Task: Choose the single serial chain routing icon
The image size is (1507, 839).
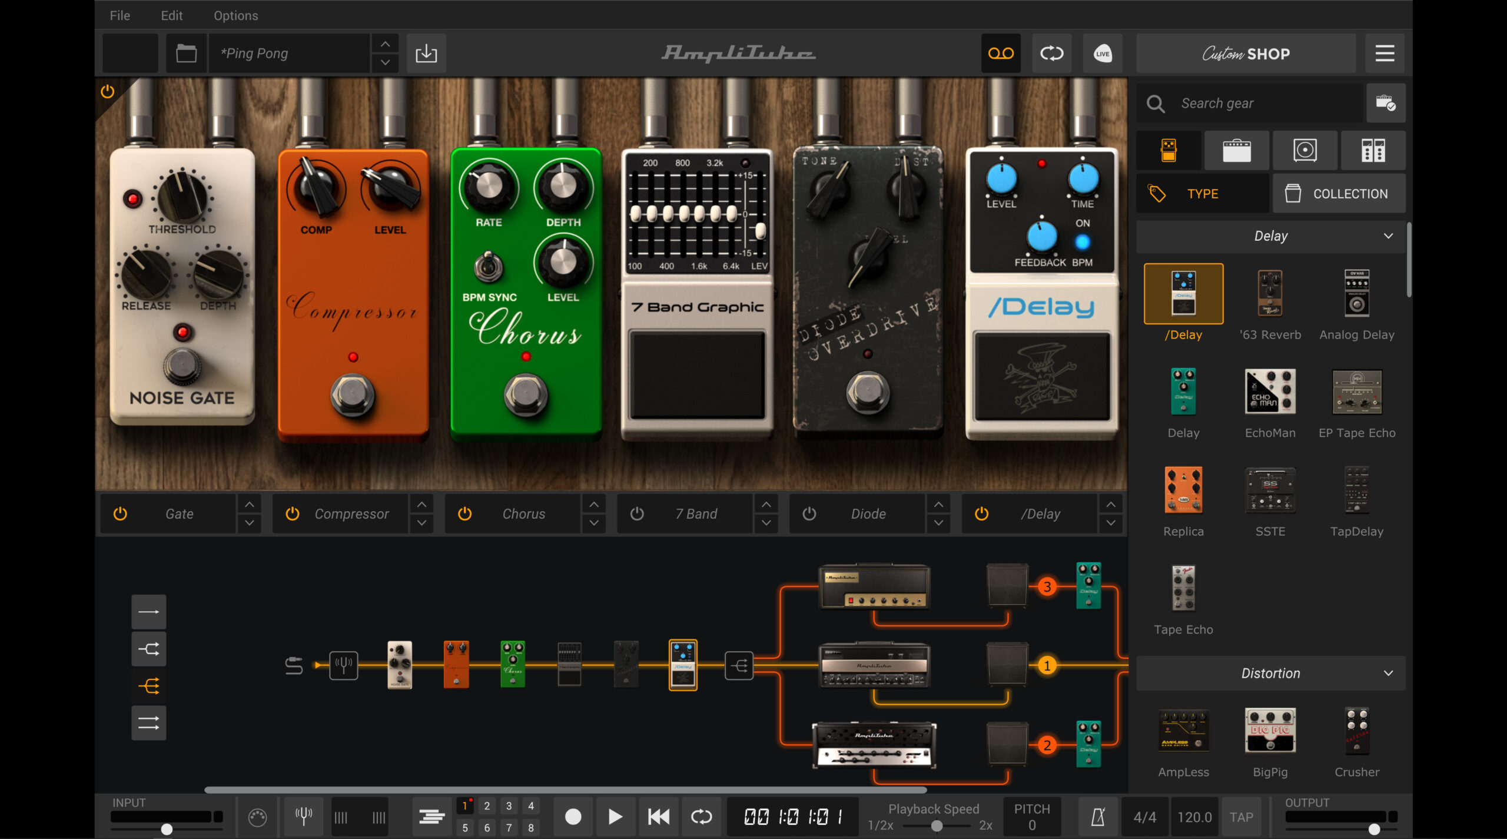Action: pos(148,612)
